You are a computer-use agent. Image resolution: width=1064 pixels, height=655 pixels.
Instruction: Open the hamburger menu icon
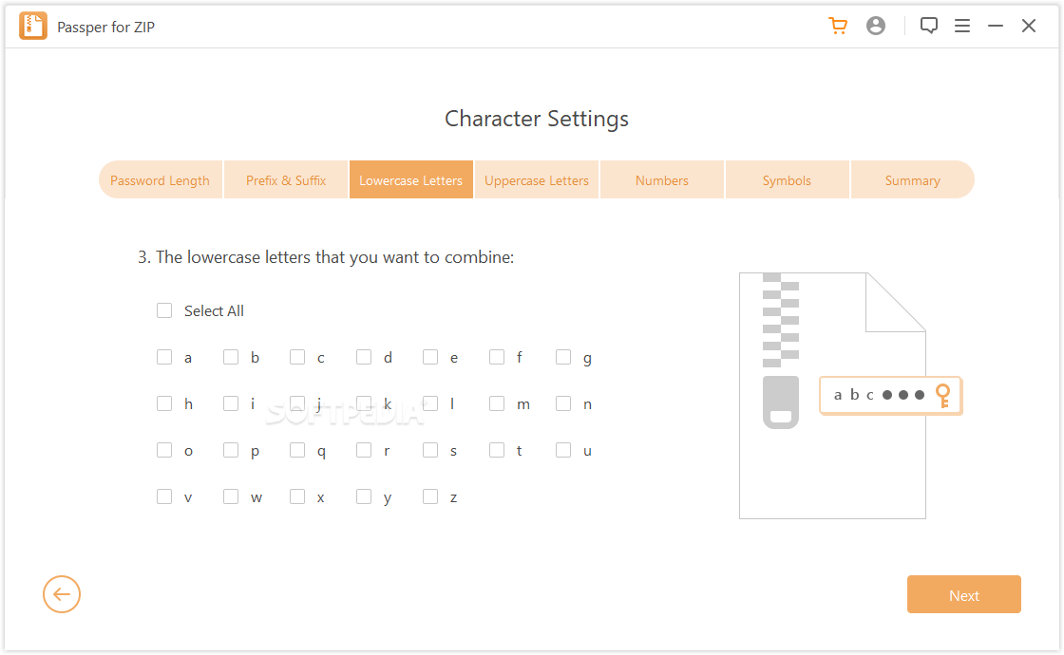coord(962,27)
